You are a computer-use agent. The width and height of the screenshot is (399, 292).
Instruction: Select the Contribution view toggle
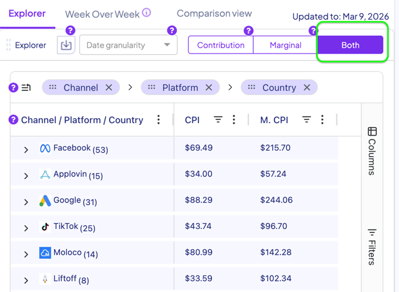coord(220,45)
